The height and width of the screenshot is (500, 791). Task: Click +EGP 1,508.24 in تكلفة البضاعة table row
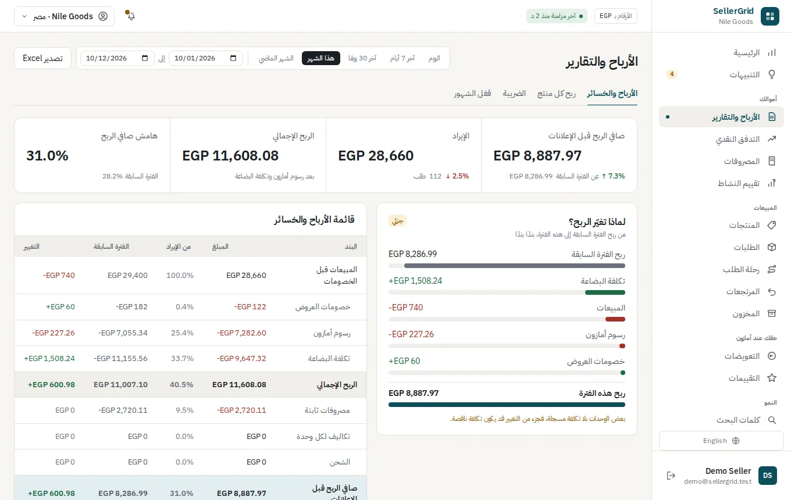[49, 359]
